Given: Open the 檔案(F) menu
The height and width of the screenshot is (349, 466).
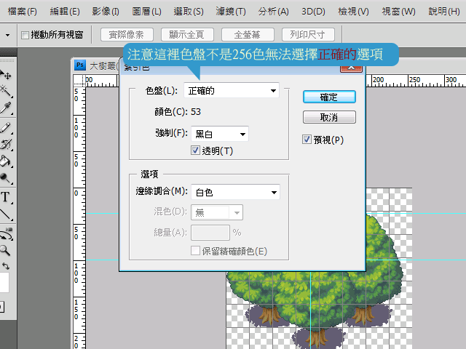Looking at the screenshot, I should (23, 12).
